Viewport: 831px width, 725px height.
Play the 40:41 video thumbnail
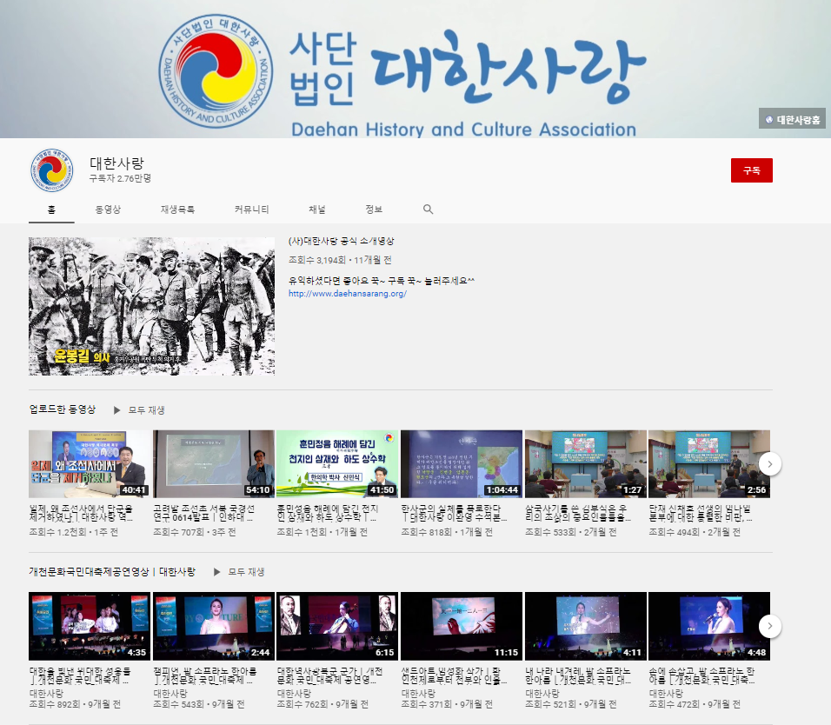coord(89,464)
